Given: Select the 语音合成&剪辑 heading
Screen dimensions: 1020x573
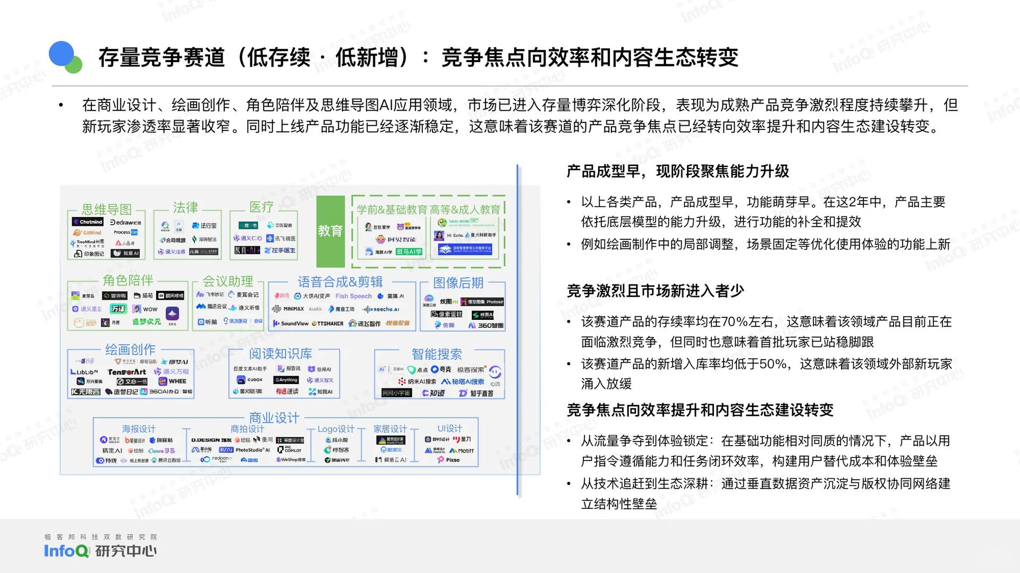Looking at the screenshot, I should click(340, 282).
